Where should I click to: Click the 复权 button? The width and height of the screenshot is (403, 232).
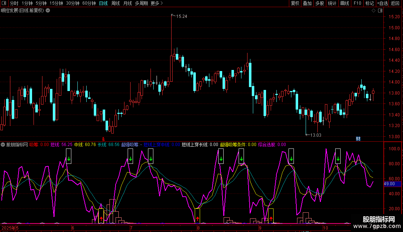[295, 3]
